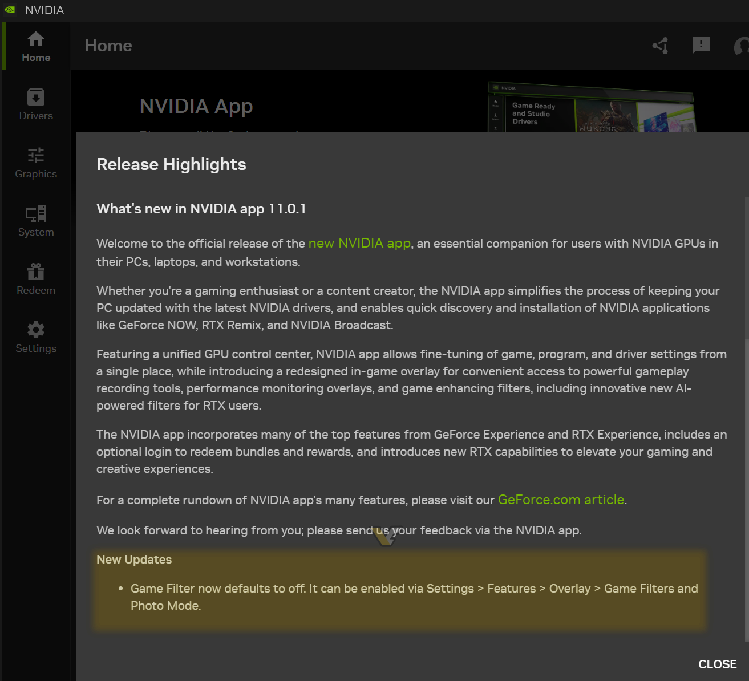Image resolution: width=749 pixels, height=681 pixels.
Task: Click the 'NVIDIA App' banner heading
Action: (x=196, y=106)
